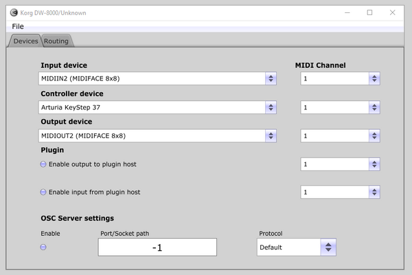Viewport: 412px width, 275px height.
Task: Open the Controller device dropdown arrow
Action: pyautogui.click(x=271, y=107)
